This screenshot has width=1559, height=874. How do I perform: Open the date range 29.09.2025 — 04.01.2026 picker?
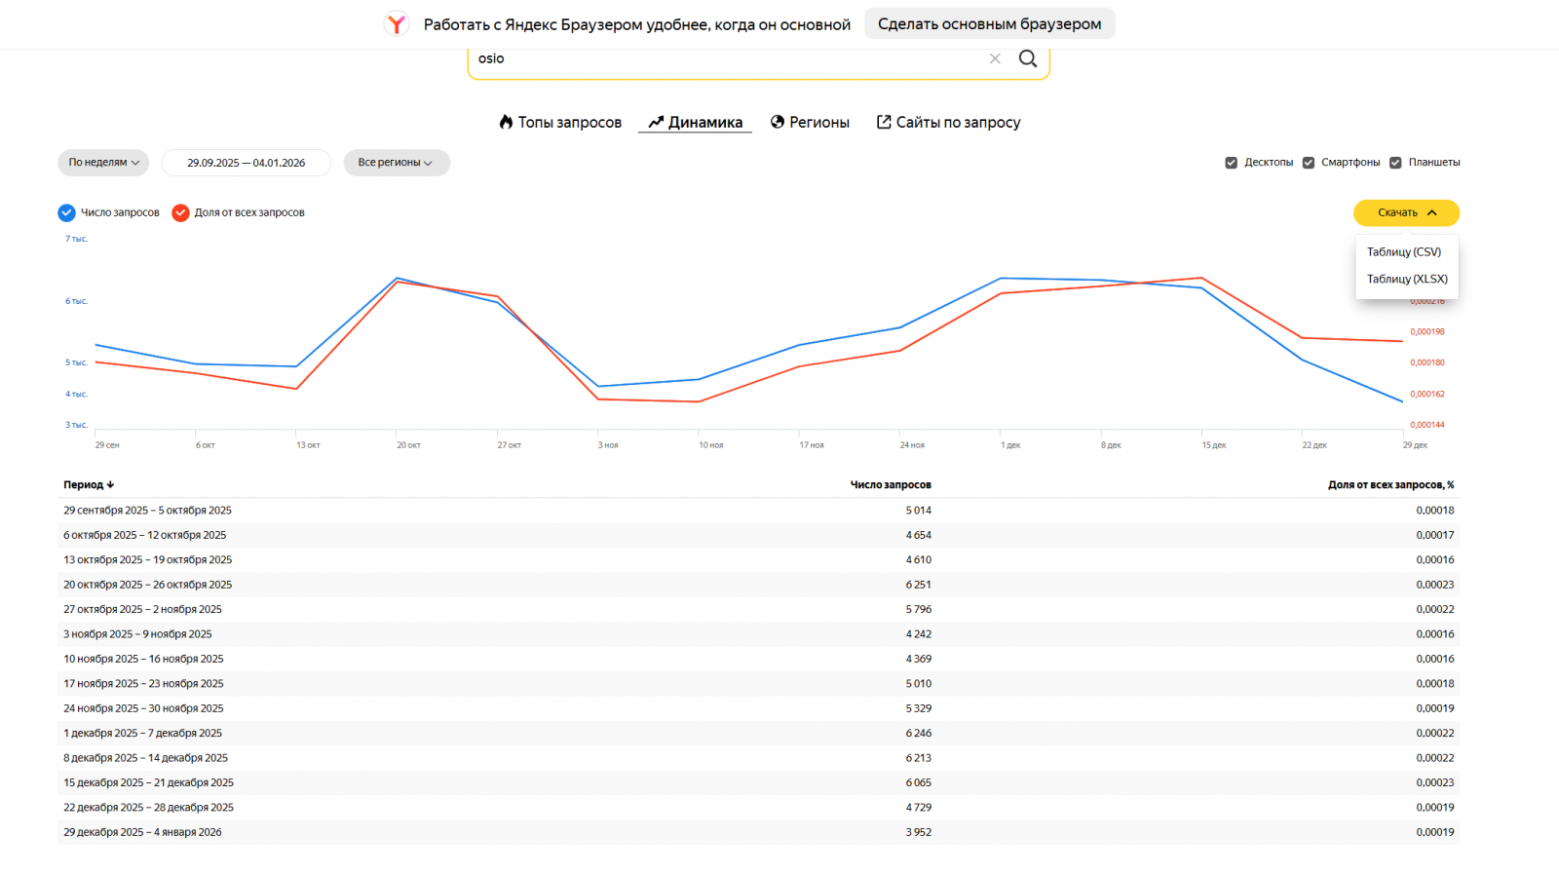(x=246, y=163)
